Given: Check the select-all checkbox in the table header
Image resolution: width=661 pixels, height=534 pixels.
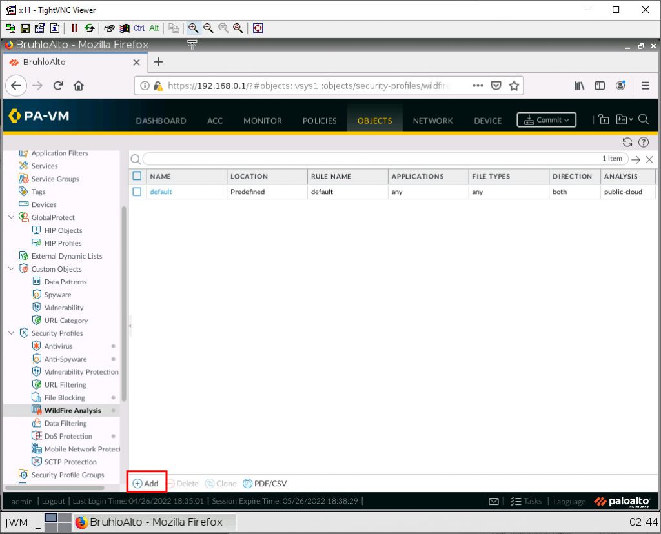Looking at the screenshot, I should click(x=137, y=176).
